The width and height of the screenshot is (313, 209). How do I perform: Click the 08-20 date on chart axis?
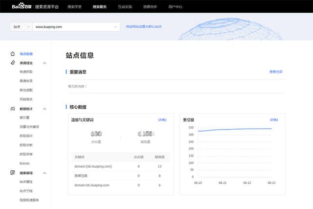pos(198,183)
